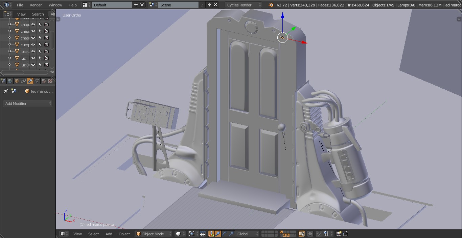Open the Cycles Render engine dropdown

pyautogui.click(x=243, y=5)
